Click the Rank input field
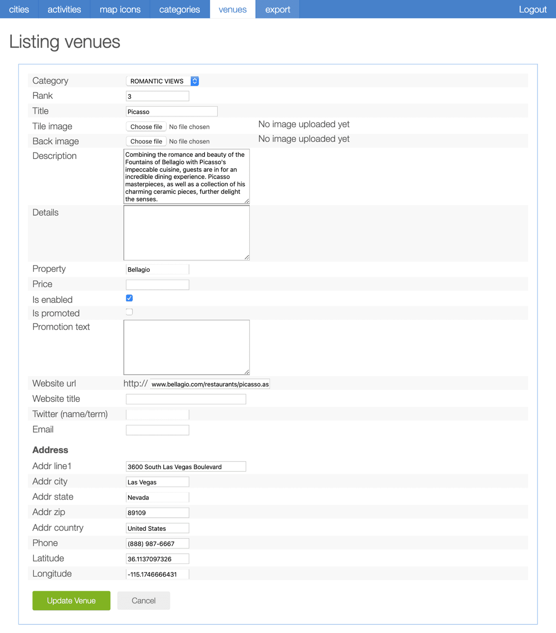Screen dimensions: 556x633 tap(158, 96)
